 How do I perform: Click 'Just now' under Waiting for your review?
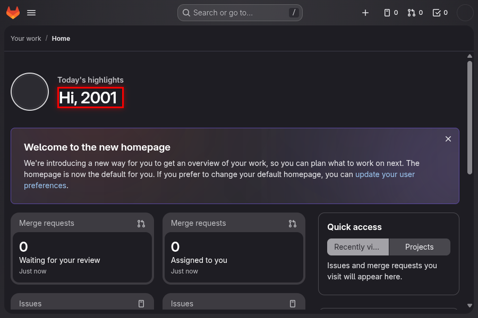(33, 271)
